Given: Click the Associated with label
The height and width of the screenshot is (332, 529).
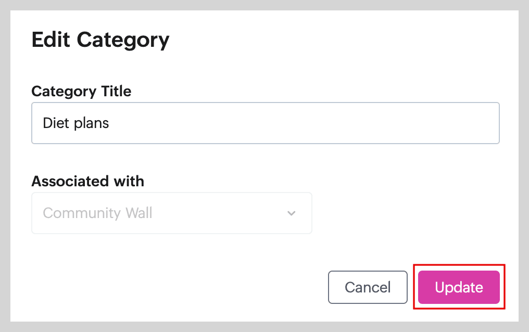Looking at the screenshot, I should click(x=87, y=181).
